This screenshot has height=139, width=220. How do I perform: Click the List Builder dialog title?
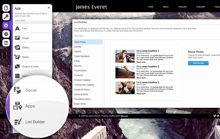click(80, 22)
